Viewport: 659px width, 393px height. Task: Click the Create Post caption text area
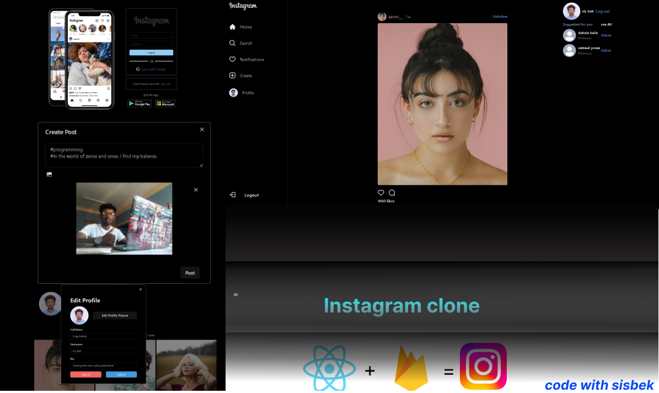coord(124,155)
